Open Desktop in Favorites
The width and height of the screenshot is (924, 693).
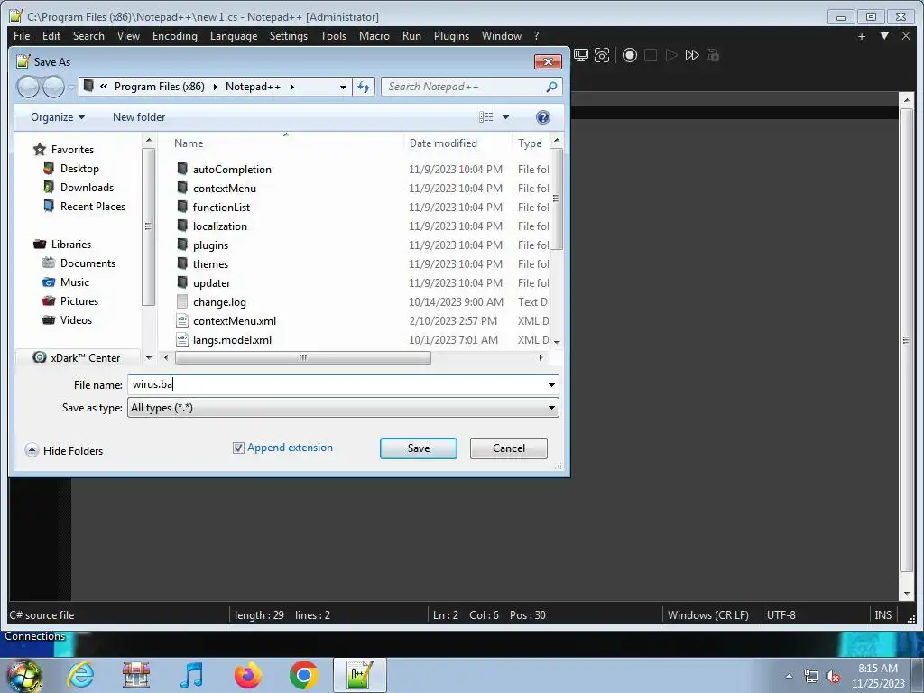pos(79,169)
